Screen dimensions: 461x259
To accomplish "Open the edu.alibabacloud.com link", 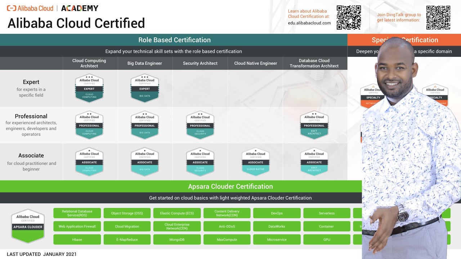I will coord(309,23).
